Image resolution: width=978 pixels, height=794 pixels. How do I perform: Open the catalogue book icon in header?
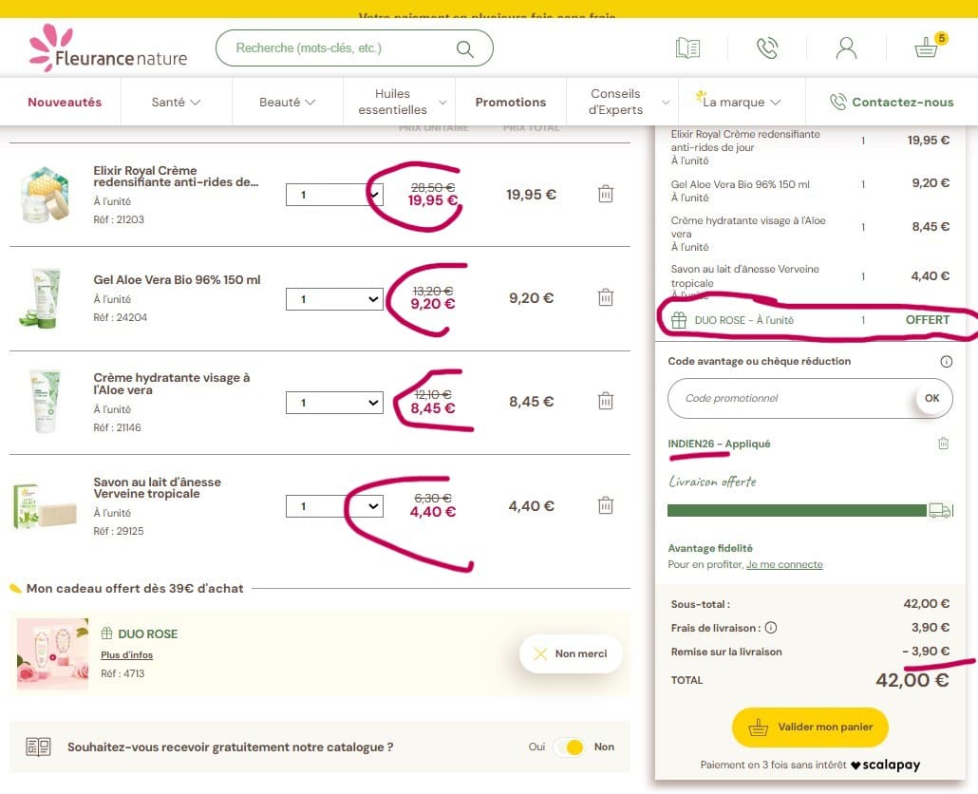(687, 48)
